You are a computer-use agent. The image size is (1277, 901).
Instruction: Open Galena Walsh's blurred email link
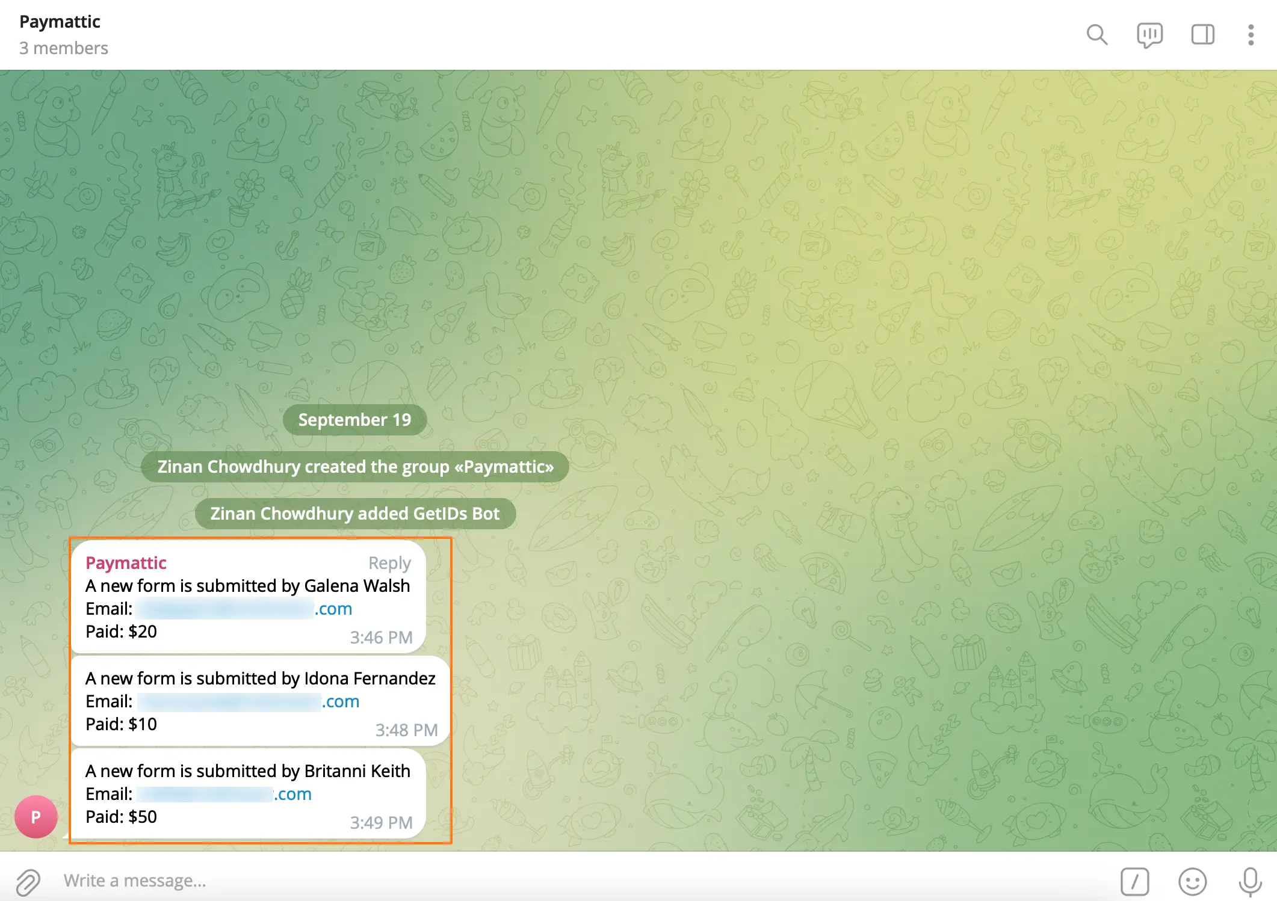tap(244, 609)
